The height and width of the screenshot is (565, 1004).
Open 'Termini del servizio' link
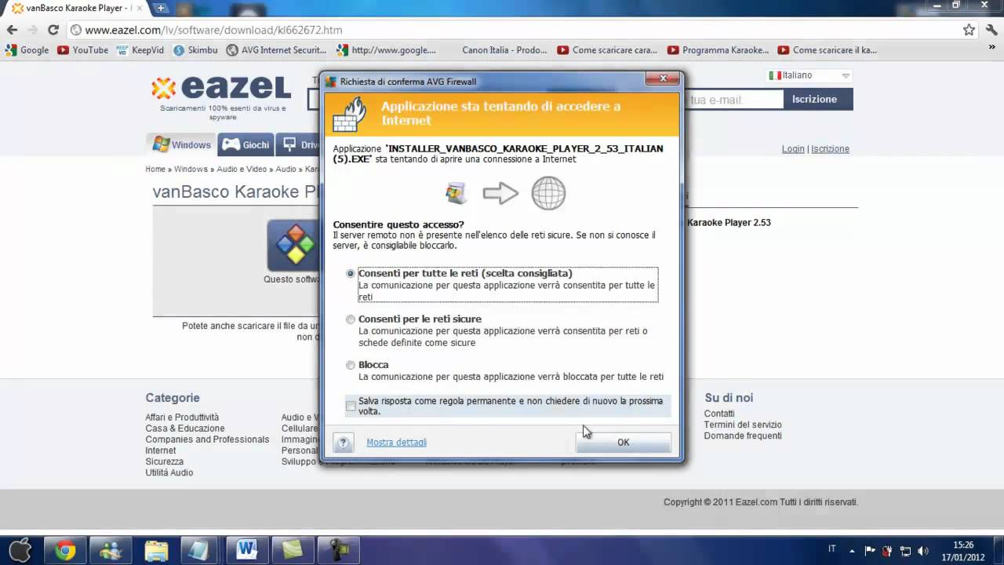pyautogui.click(x=743, y=425)
